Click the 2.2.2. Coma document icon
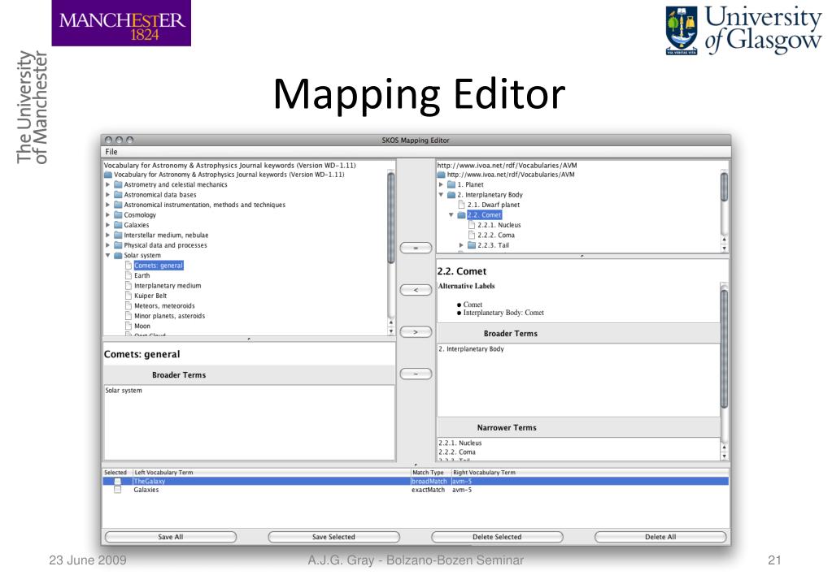Image resolution: width=832 pixels, height=575 pixels. [x=472, y=236]
